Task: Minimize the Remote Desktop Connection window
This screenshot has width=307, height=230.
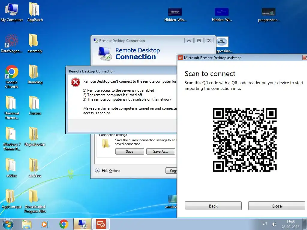Action: click(x=189, y=41)
